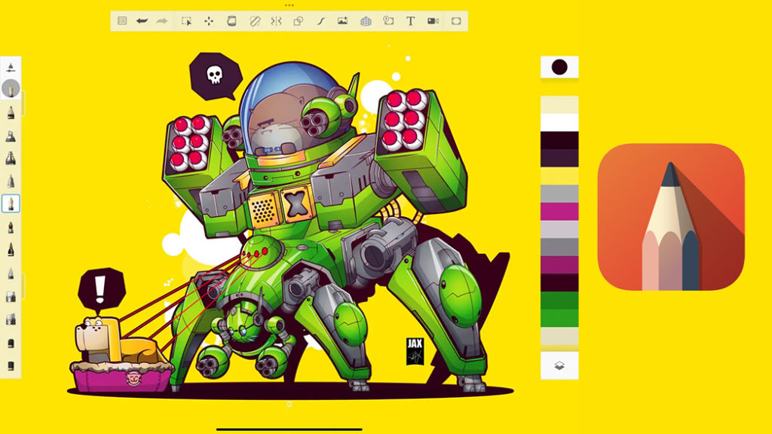Viewport: 772px width, 434px height.
Task: Open the main menu list icon
Action: coord(122,21)
